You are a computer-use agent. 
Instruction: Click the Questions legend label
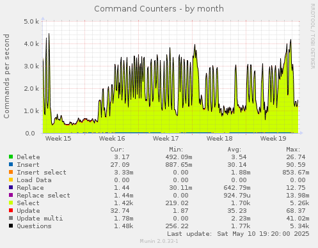point(34,226)
